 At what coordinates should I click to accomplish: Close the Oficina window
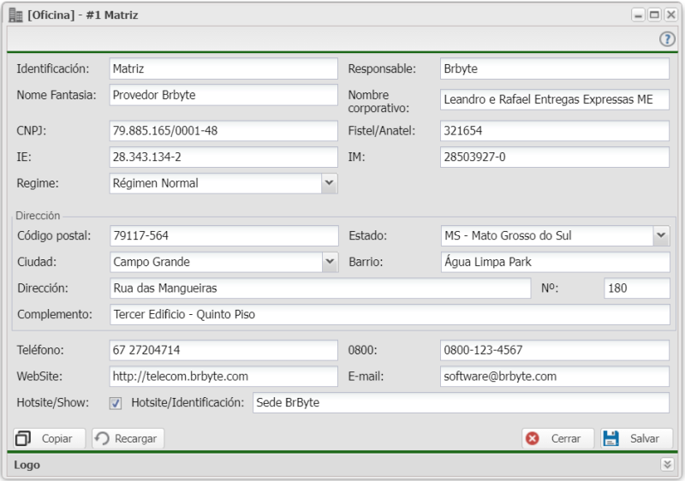(670, 15)
